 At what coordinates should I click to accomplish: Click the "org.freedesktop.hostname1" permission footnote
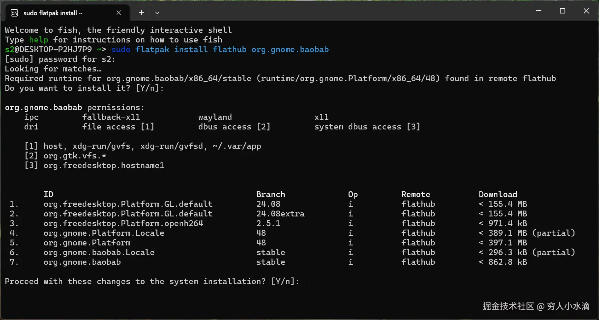104,166
